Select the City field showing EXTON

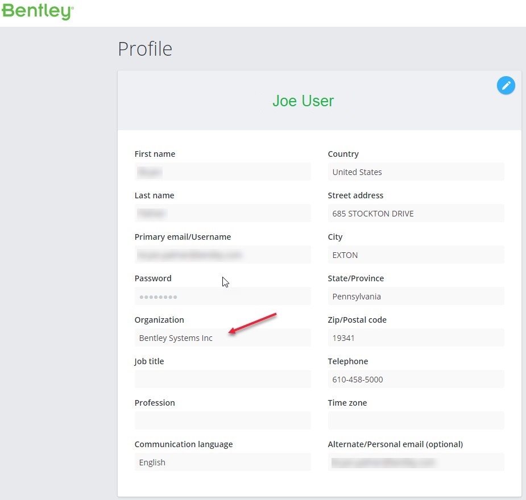416,255
